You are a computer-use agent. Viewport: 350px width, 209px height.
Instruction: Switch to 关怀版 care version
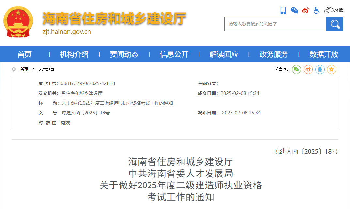[334, 10]
